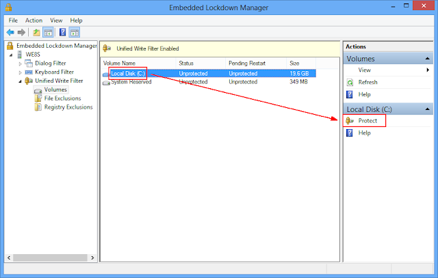Viewport: 438px width, 278px height.
Task: Click the Keyboard Filter icon
Action: [29, 72]
